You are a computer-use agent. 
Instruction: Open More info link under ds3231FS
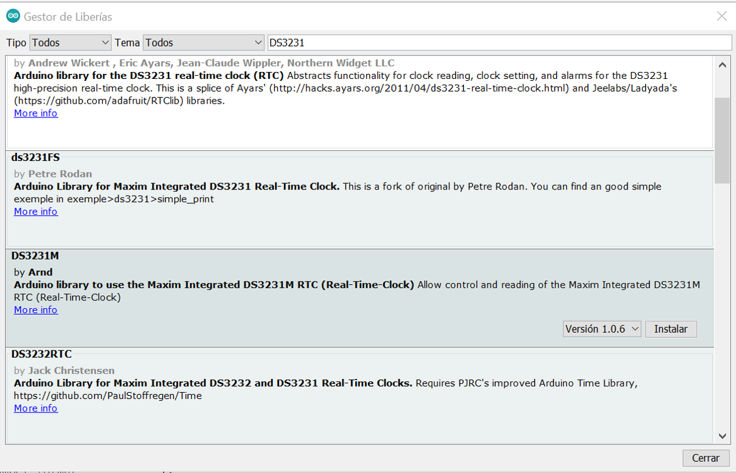[x=36, y=212]
